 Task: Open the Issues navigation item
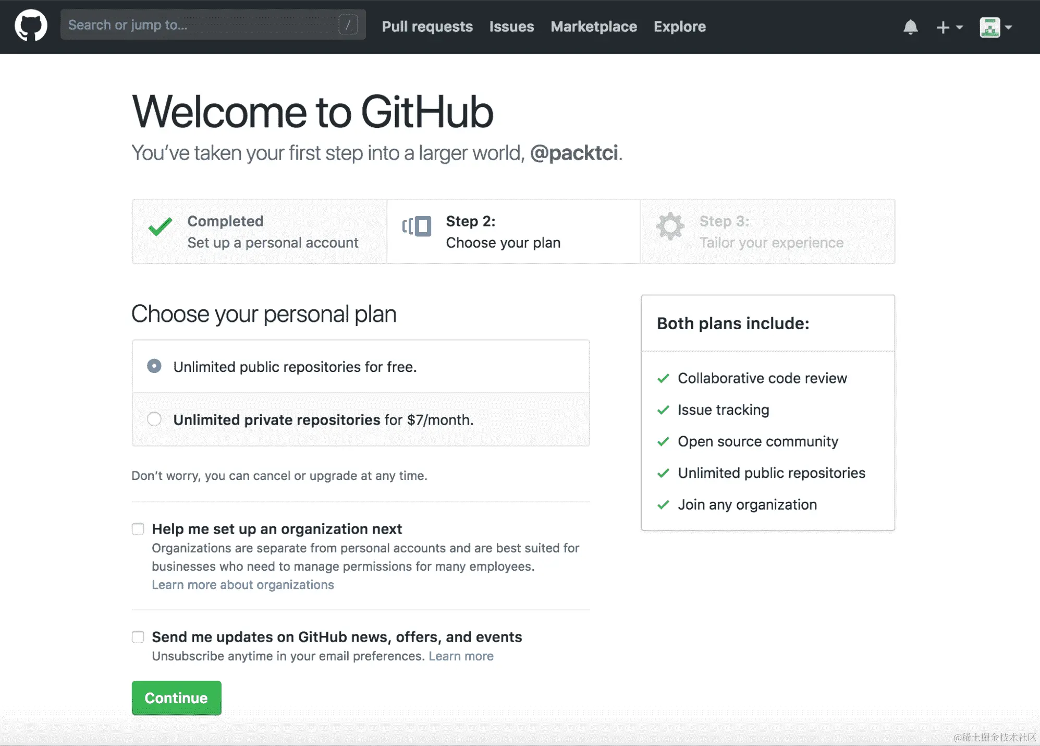(x=511, y=27)
